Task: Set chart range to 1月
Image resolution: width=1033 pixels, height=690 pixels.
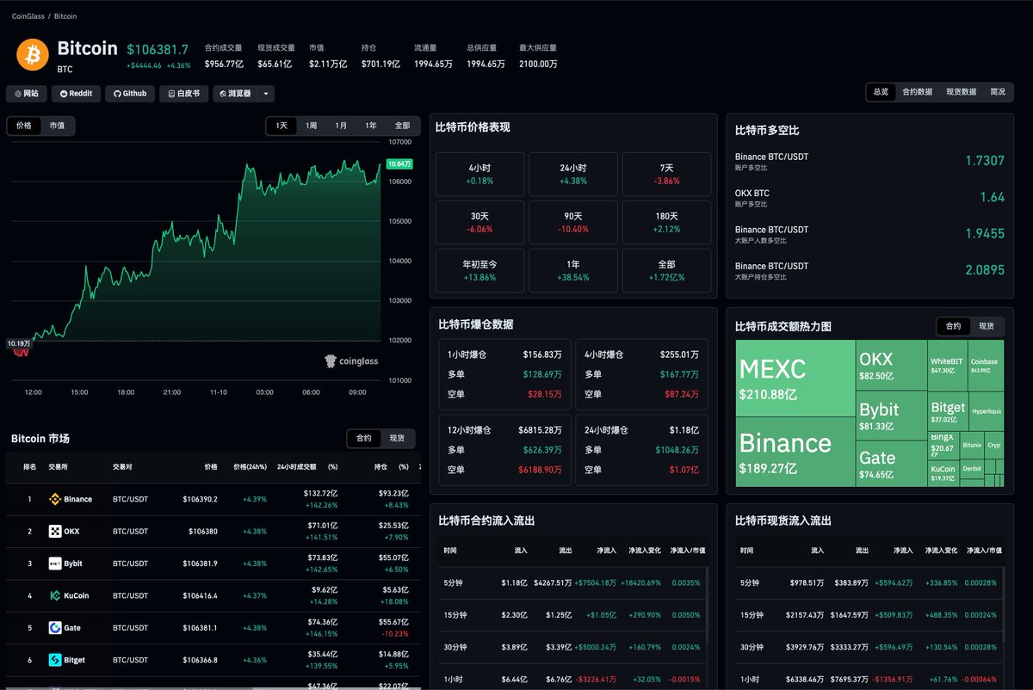Action: coord(342,126)
